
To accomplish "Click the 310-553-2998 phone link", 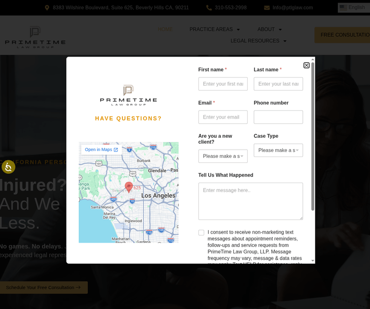I will point(230,7).
